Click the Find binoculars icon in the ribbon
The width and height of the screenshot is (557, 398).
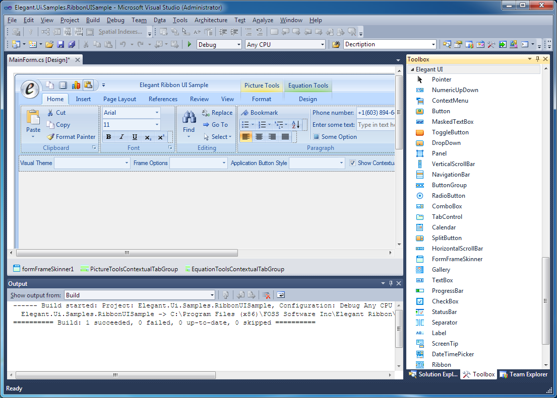tap(189, 117)
